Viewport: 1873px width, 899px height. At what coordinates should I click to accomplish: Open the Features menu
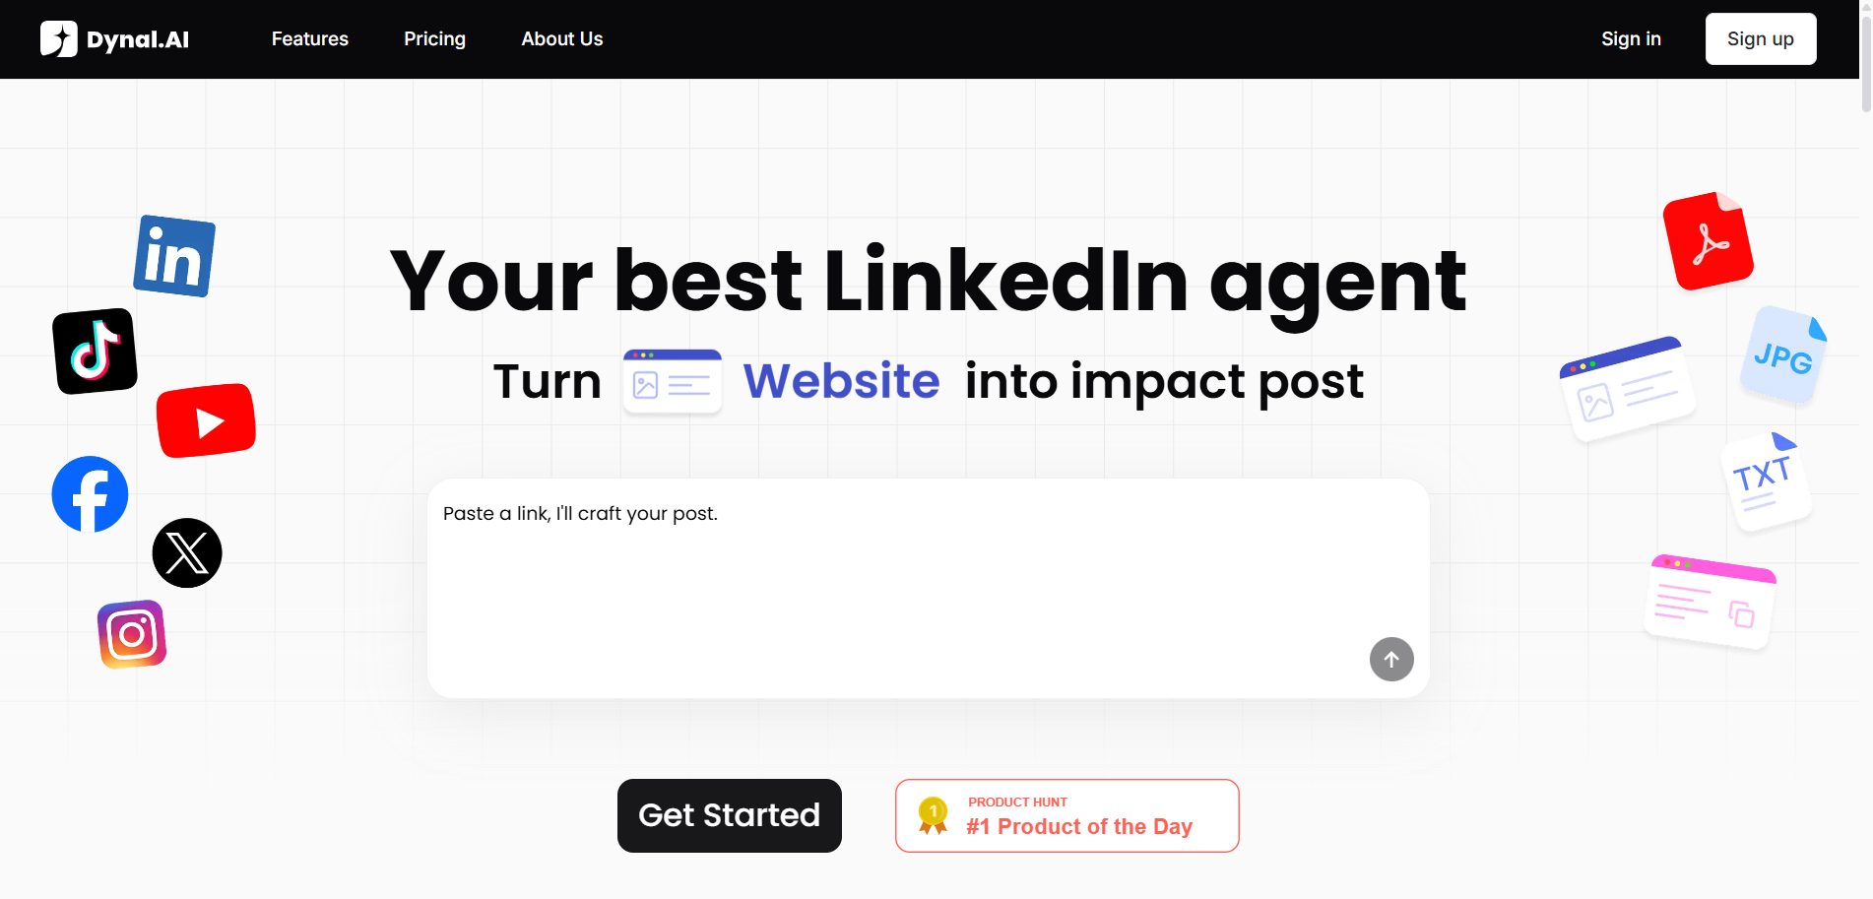pyautogui.click(x=309, y=38)
